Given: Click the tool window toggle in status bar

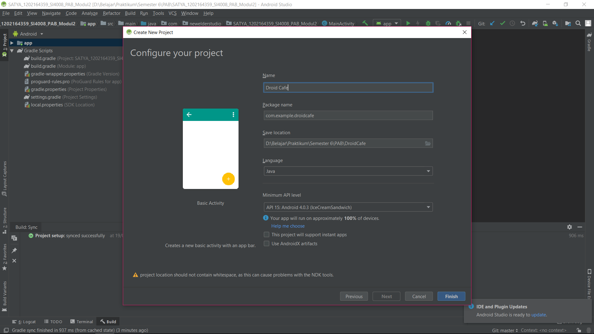Looking at the screenshot, I should point(6,330).
